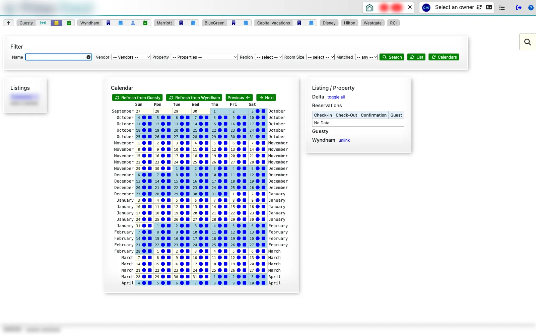Click Wyndham green calendar-check icon
Screen dimensions: 536x335
click(145, 23)
